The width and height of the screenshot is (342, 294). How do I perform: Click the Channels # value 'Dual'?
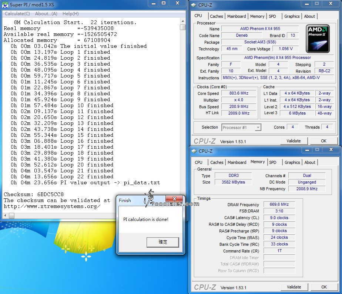tap(307, 175)
